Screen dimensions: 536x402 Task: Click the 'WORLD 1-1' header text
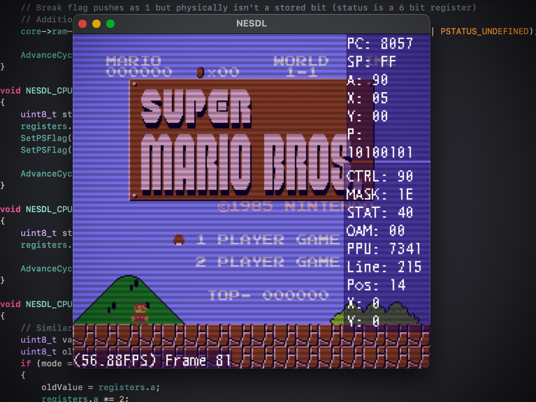click(x=301, y=66)
